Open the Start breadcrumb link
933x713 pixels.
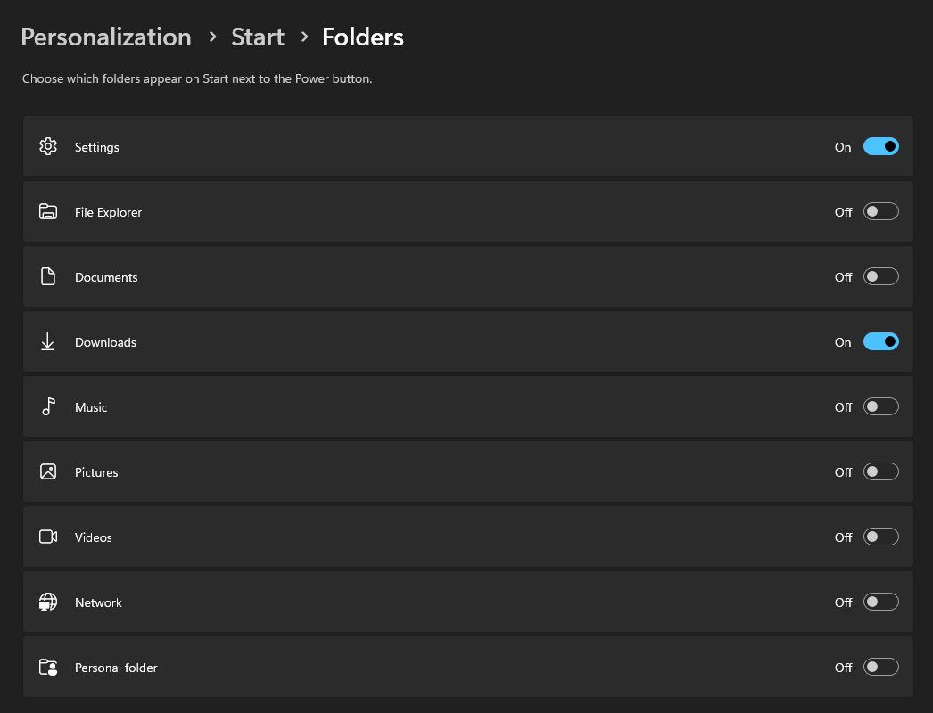[258, 37]
